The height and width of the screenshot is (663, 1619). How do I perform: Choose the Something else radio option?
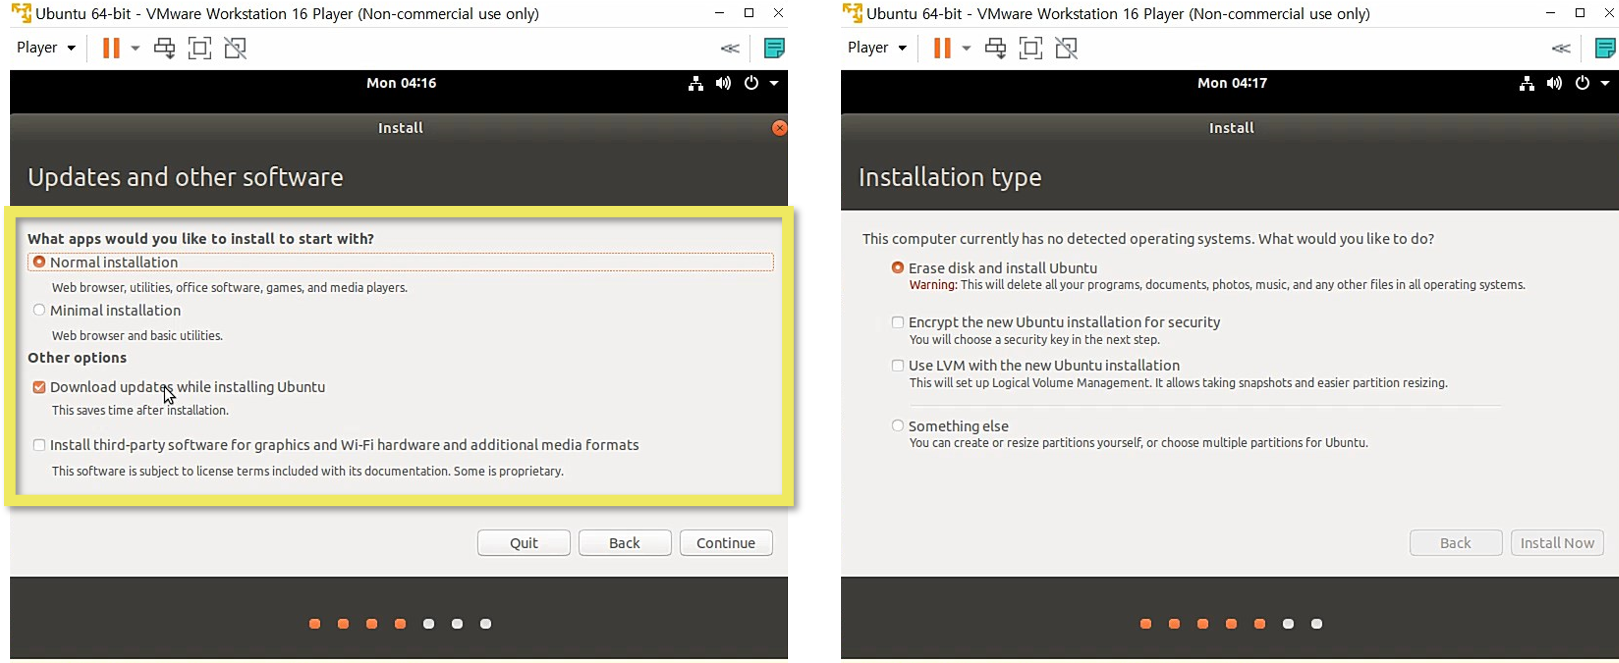tap(898, 426)
